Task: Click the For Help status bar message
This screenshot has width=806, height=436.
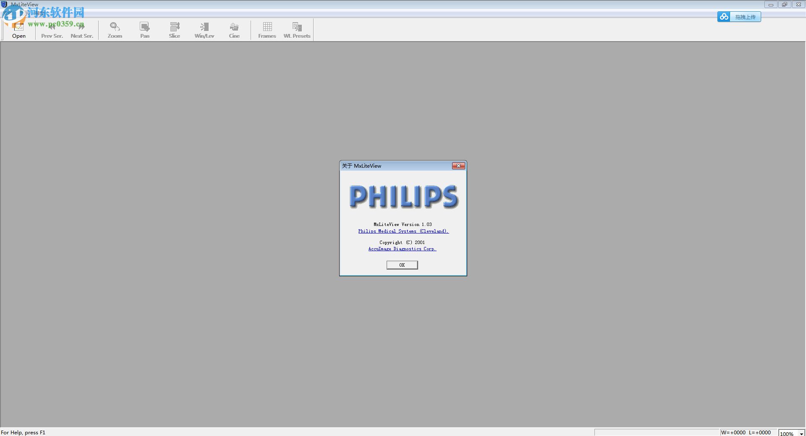Action: coord(24,432)
